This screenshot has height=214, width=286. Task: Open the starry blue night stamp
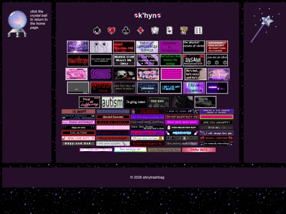[148, 88]
